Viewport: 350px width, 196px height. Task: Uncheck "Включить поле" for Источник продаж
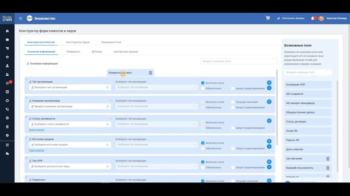pos(203,143)
